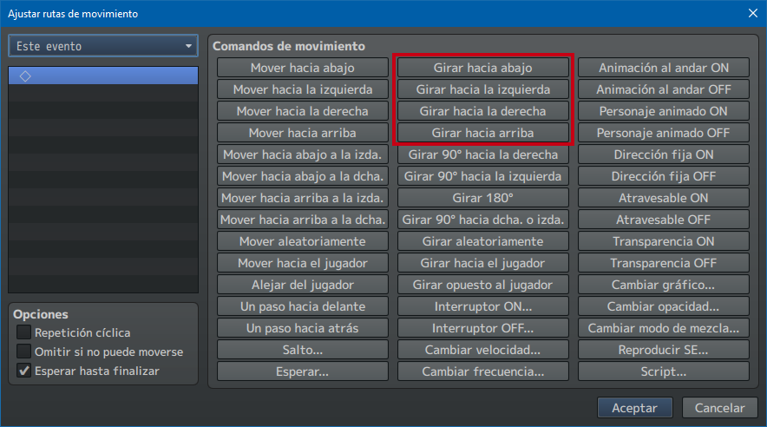Image resolution: width=767 pixels, height=427 pixels.
Task: Add Mover hacia abajo command
Action: (302, 68)
